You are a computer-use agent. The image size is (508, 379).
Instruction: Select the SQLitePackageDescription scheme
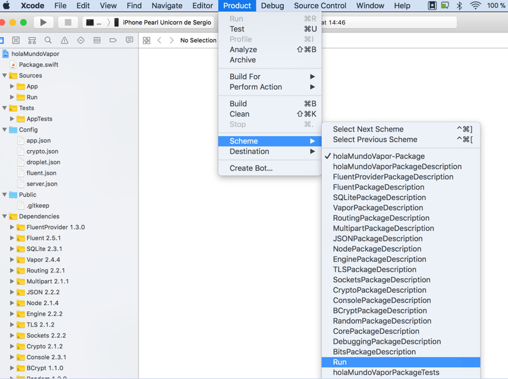(401, 198)
